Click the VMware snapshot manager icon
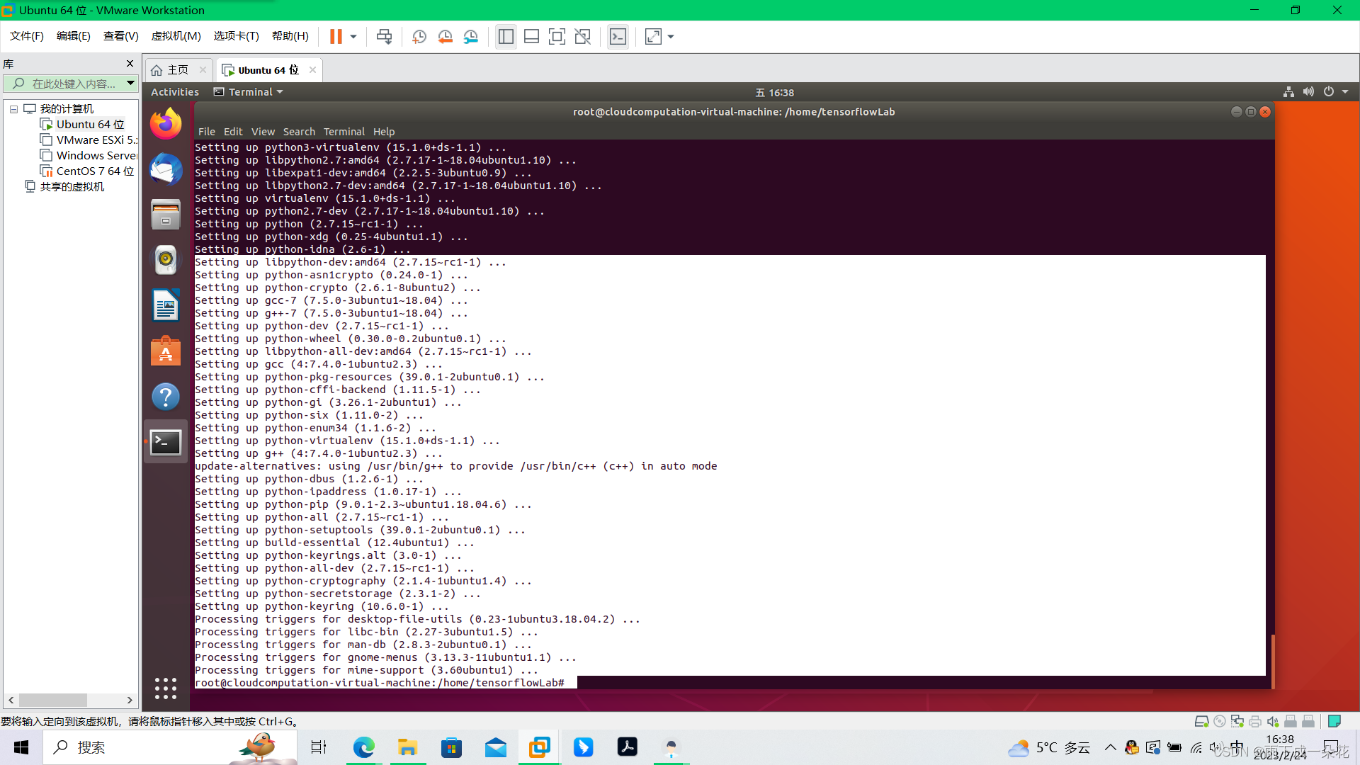This screenshot has height=765, width=1360. tap(471, 37)
